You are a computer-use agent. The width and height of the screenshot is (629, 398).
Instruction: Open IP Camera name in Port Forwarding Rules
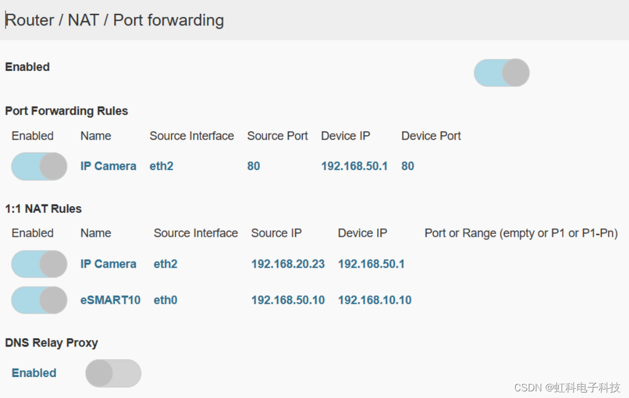[108, 166]
